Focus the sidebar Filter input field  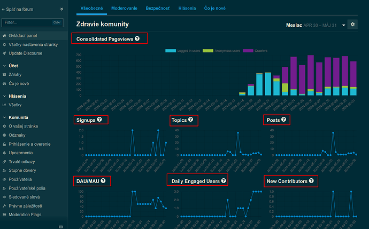pos(32,22)
